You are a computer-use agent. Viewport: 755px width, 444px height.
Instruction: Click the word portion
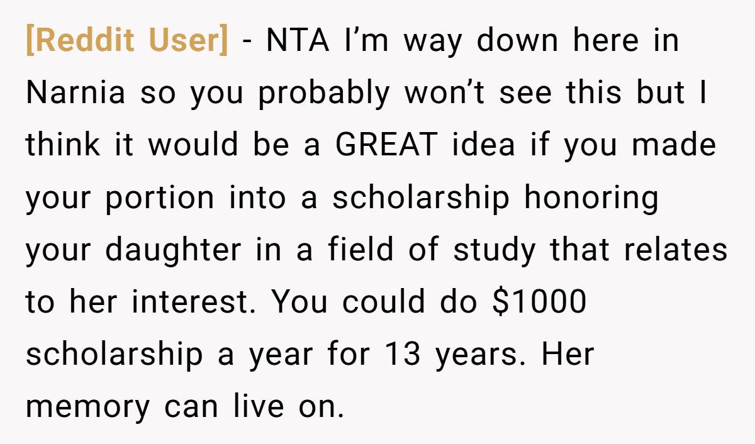160,197
